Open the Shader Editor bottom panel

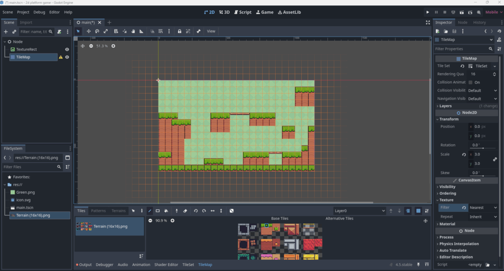(x=166, y=265)
